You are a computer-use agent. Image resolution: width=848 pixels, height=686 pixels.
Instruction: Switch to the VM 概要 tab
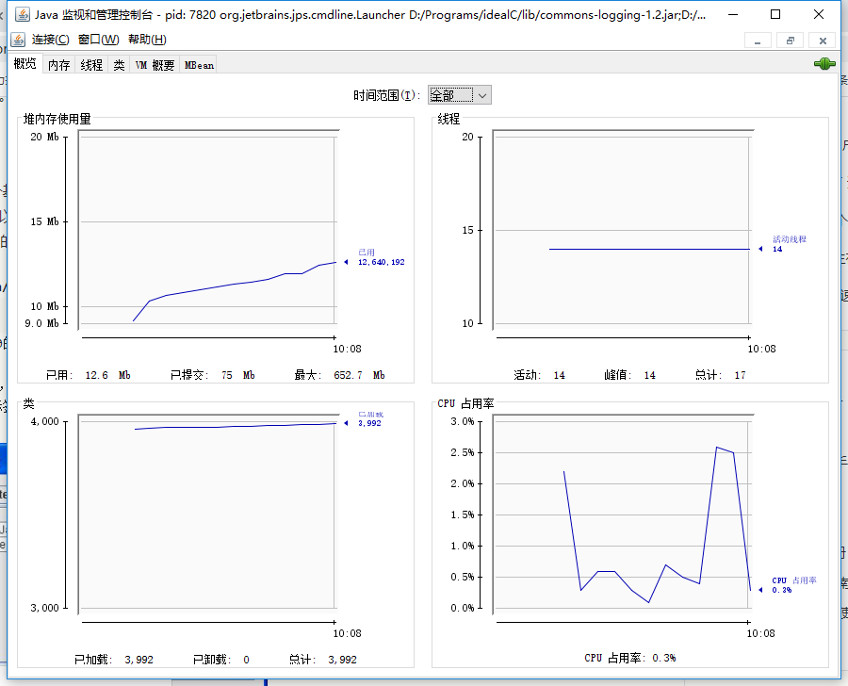click(153, 65)
